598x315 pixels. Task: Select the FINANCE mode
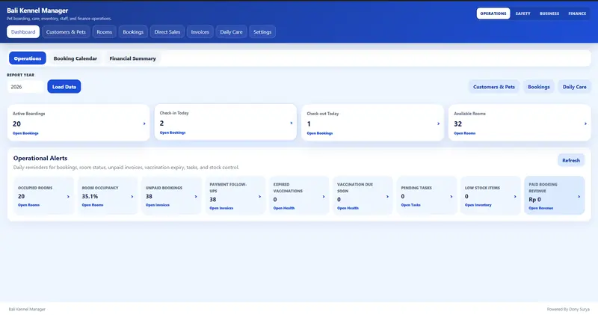pyautogui.click(x=577, y=13)
